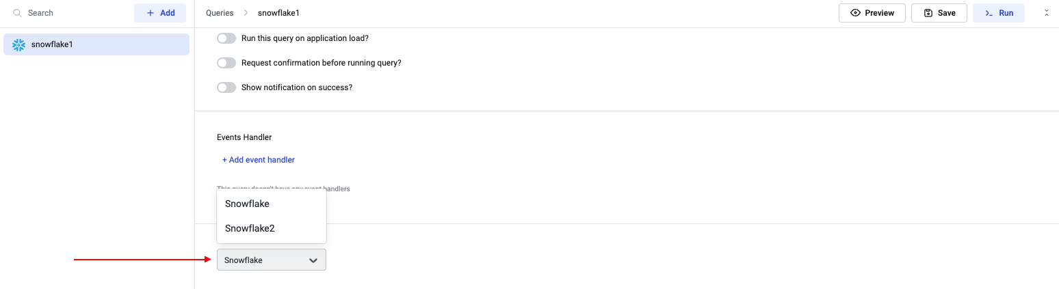
Task: Click the terminal prompt Run icon
Action: click(989, 13)
